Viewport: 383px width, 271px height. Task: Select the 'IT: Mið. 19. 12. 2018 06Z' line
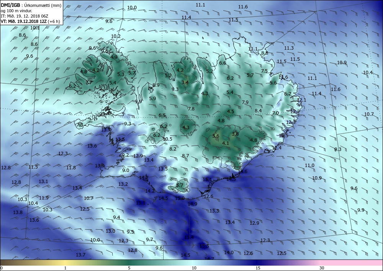click(x=25, y=16)
